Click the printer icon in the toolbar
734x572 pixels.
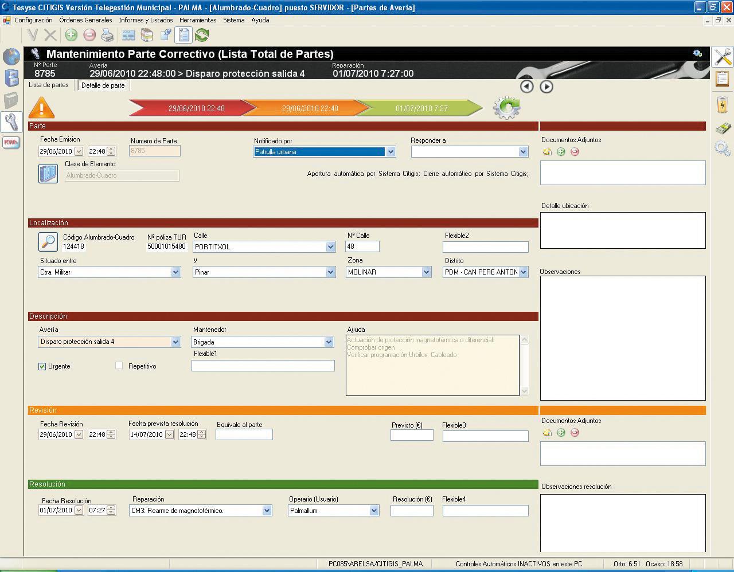tap(108, 36)
